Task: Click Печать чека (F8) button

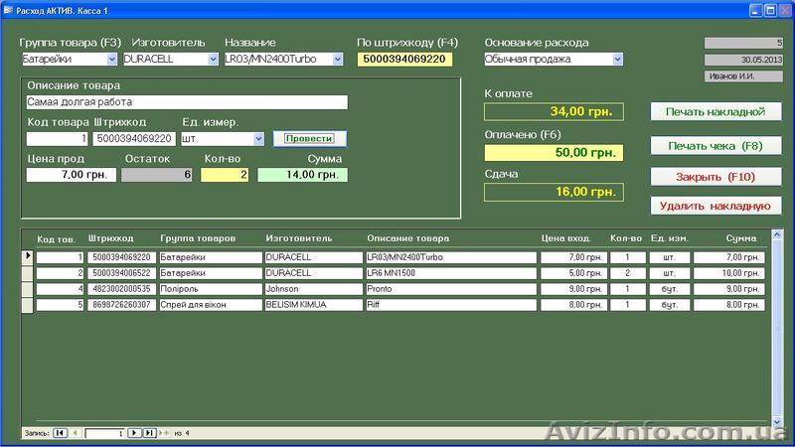Action: pyautogui.click(x=715, y=146)
